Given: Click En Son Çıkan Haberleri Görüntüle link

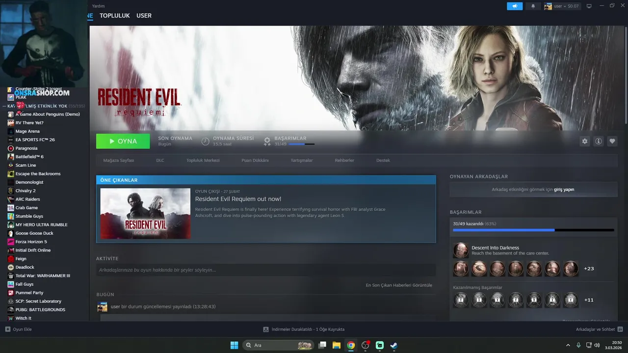Looking at the screenshot, I should click(399, 285).
